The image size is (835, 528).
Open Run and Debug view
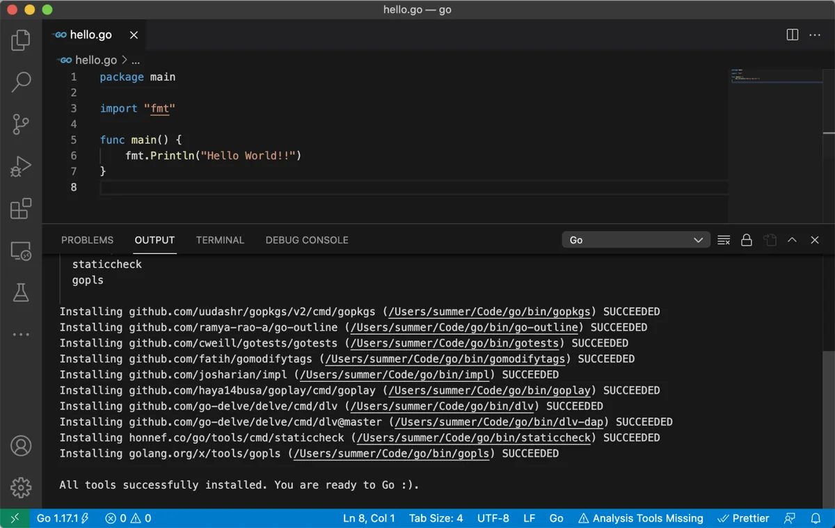tap(21, 167)
